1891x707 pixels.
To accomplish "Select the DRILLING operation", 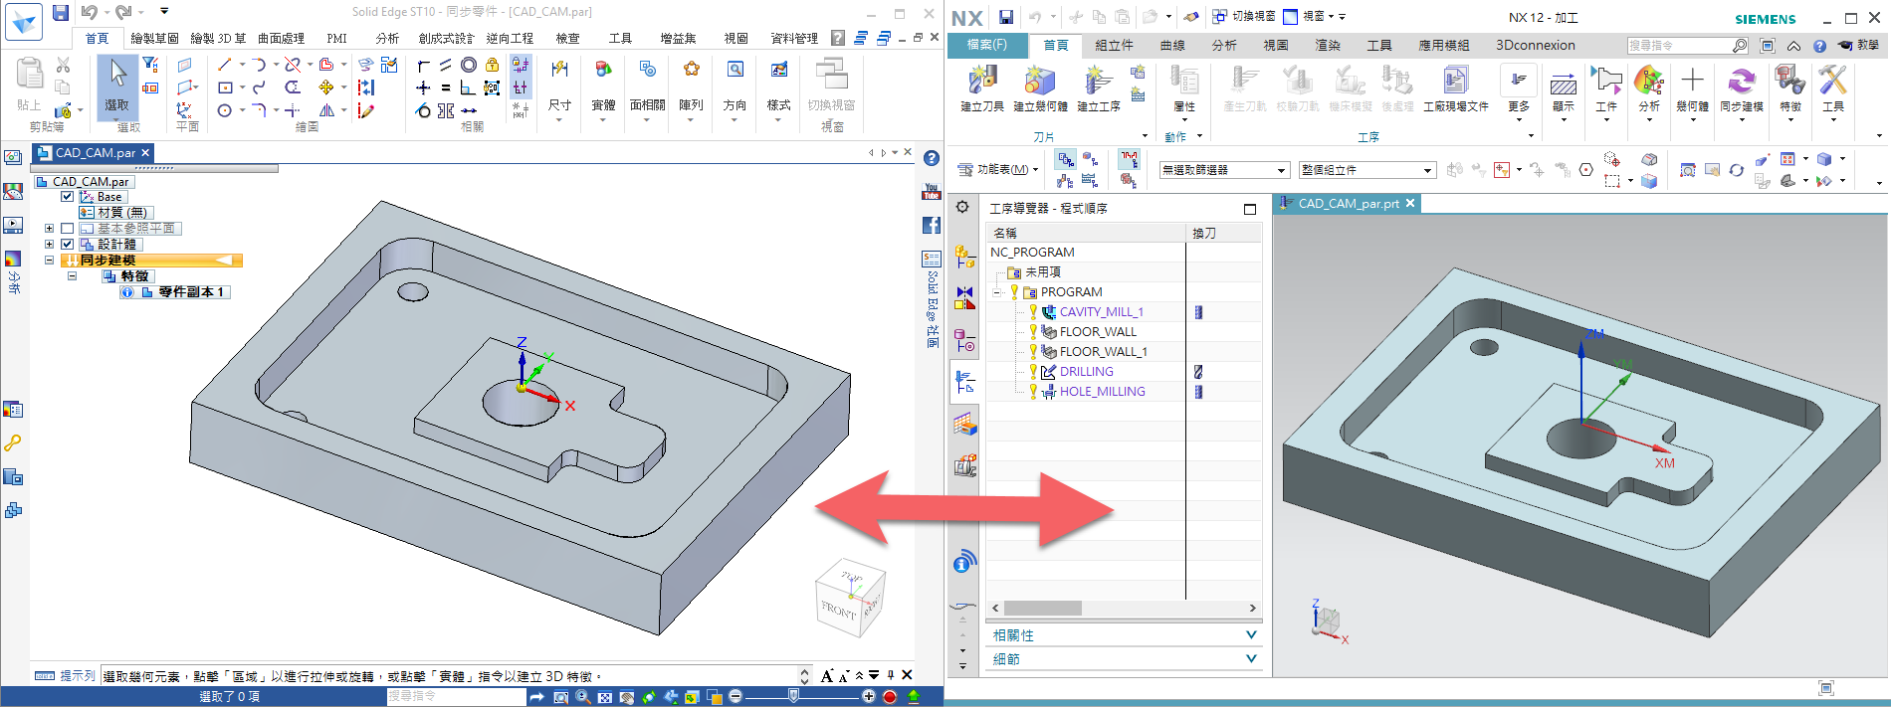I will [1086, 372].
